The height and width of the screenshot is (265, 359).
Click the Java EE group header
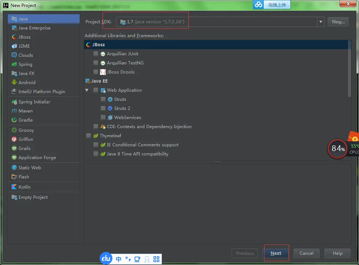tap(216, 81)
